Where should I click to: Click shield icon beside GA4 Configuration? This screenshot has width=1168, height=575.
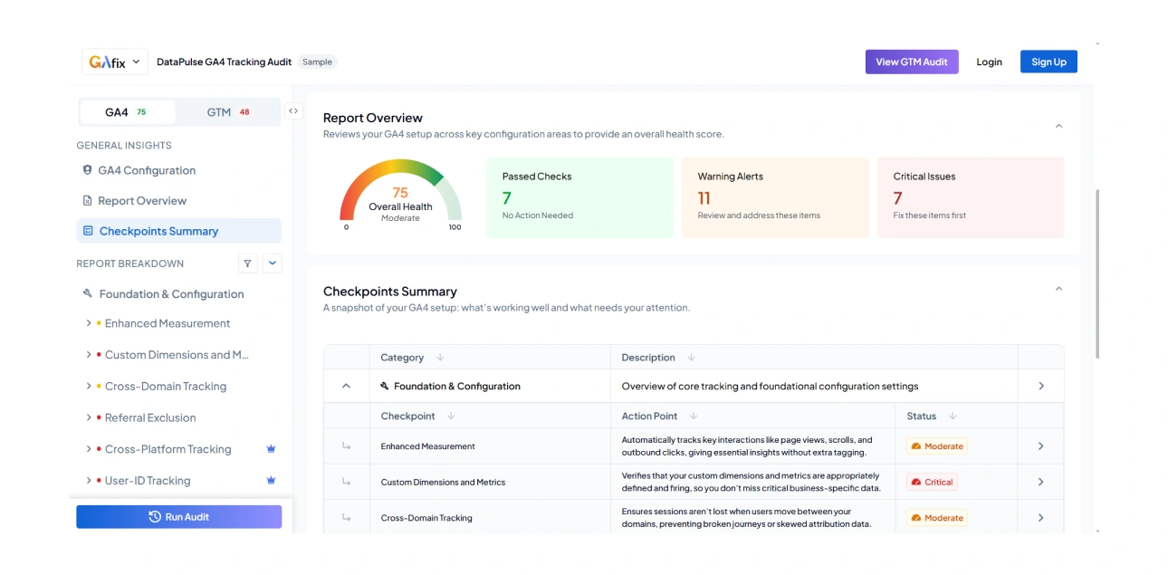88,170
